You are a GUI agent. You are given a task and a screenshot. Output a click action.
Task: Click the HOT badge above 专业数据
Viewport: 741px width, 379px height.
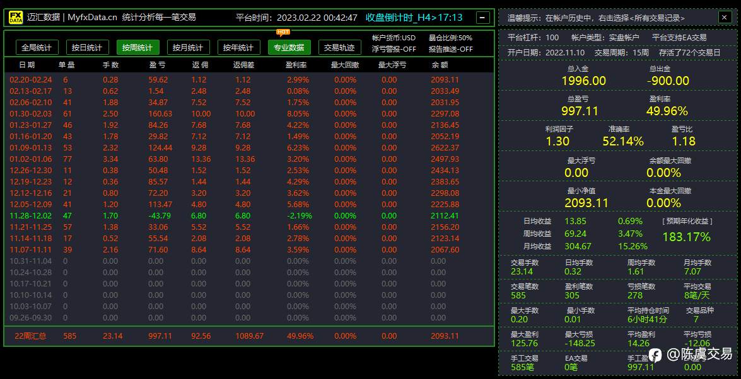coord(283,32)
